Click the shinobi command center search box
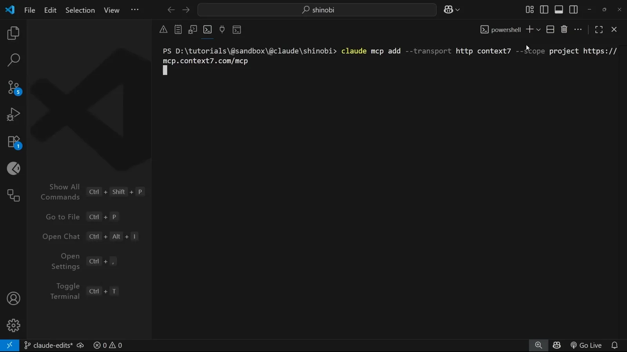Screen dimensions: 627x352 (x=317, y=10)
